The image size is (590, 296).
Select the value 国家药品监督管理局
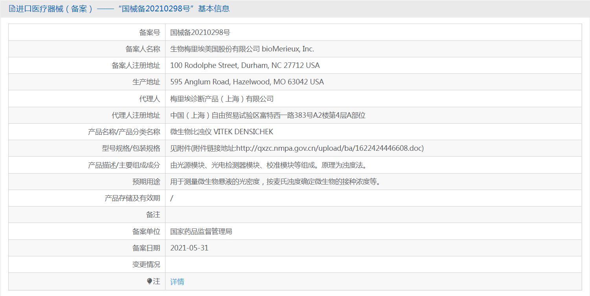pyautogui.click(x=201, y=231)
